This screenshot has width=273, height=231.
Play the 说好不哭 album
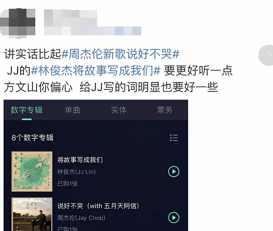coord(174,217)
